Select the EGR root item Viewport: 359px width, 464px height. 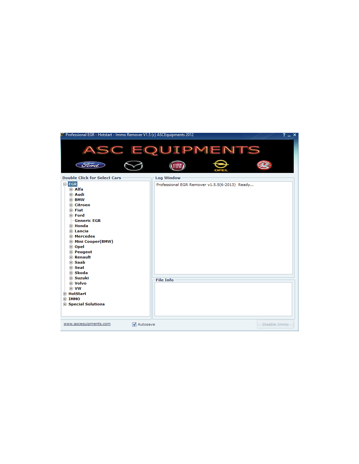(x=73, y=184)
